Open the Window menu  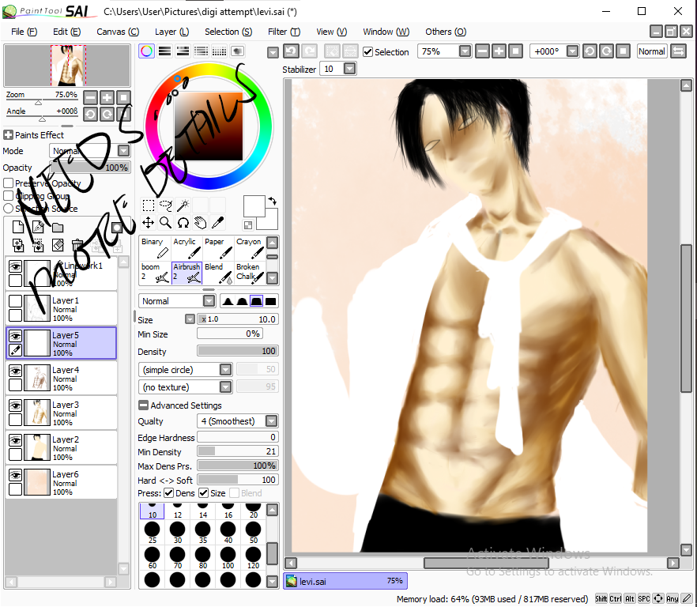pos(386,32)
